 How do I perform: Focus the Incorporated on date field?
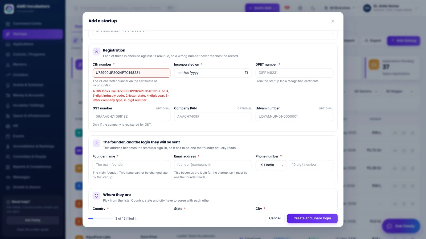click(213, 73)
